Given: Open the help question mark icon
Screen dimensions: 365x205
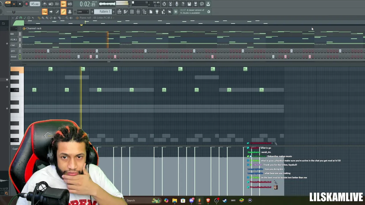Looking at the screenshot, I should pos(183,4).
